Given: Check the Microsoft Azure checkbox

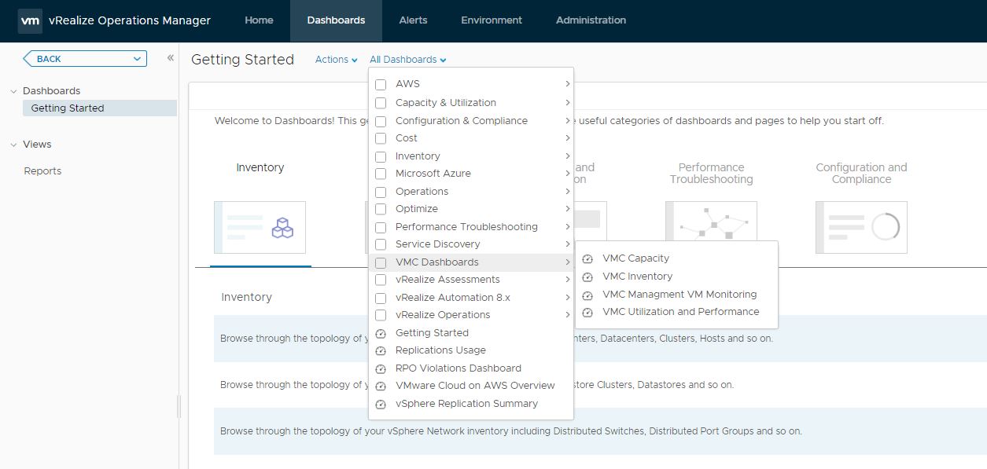Looking at the screenshot, I should point(381,174).
